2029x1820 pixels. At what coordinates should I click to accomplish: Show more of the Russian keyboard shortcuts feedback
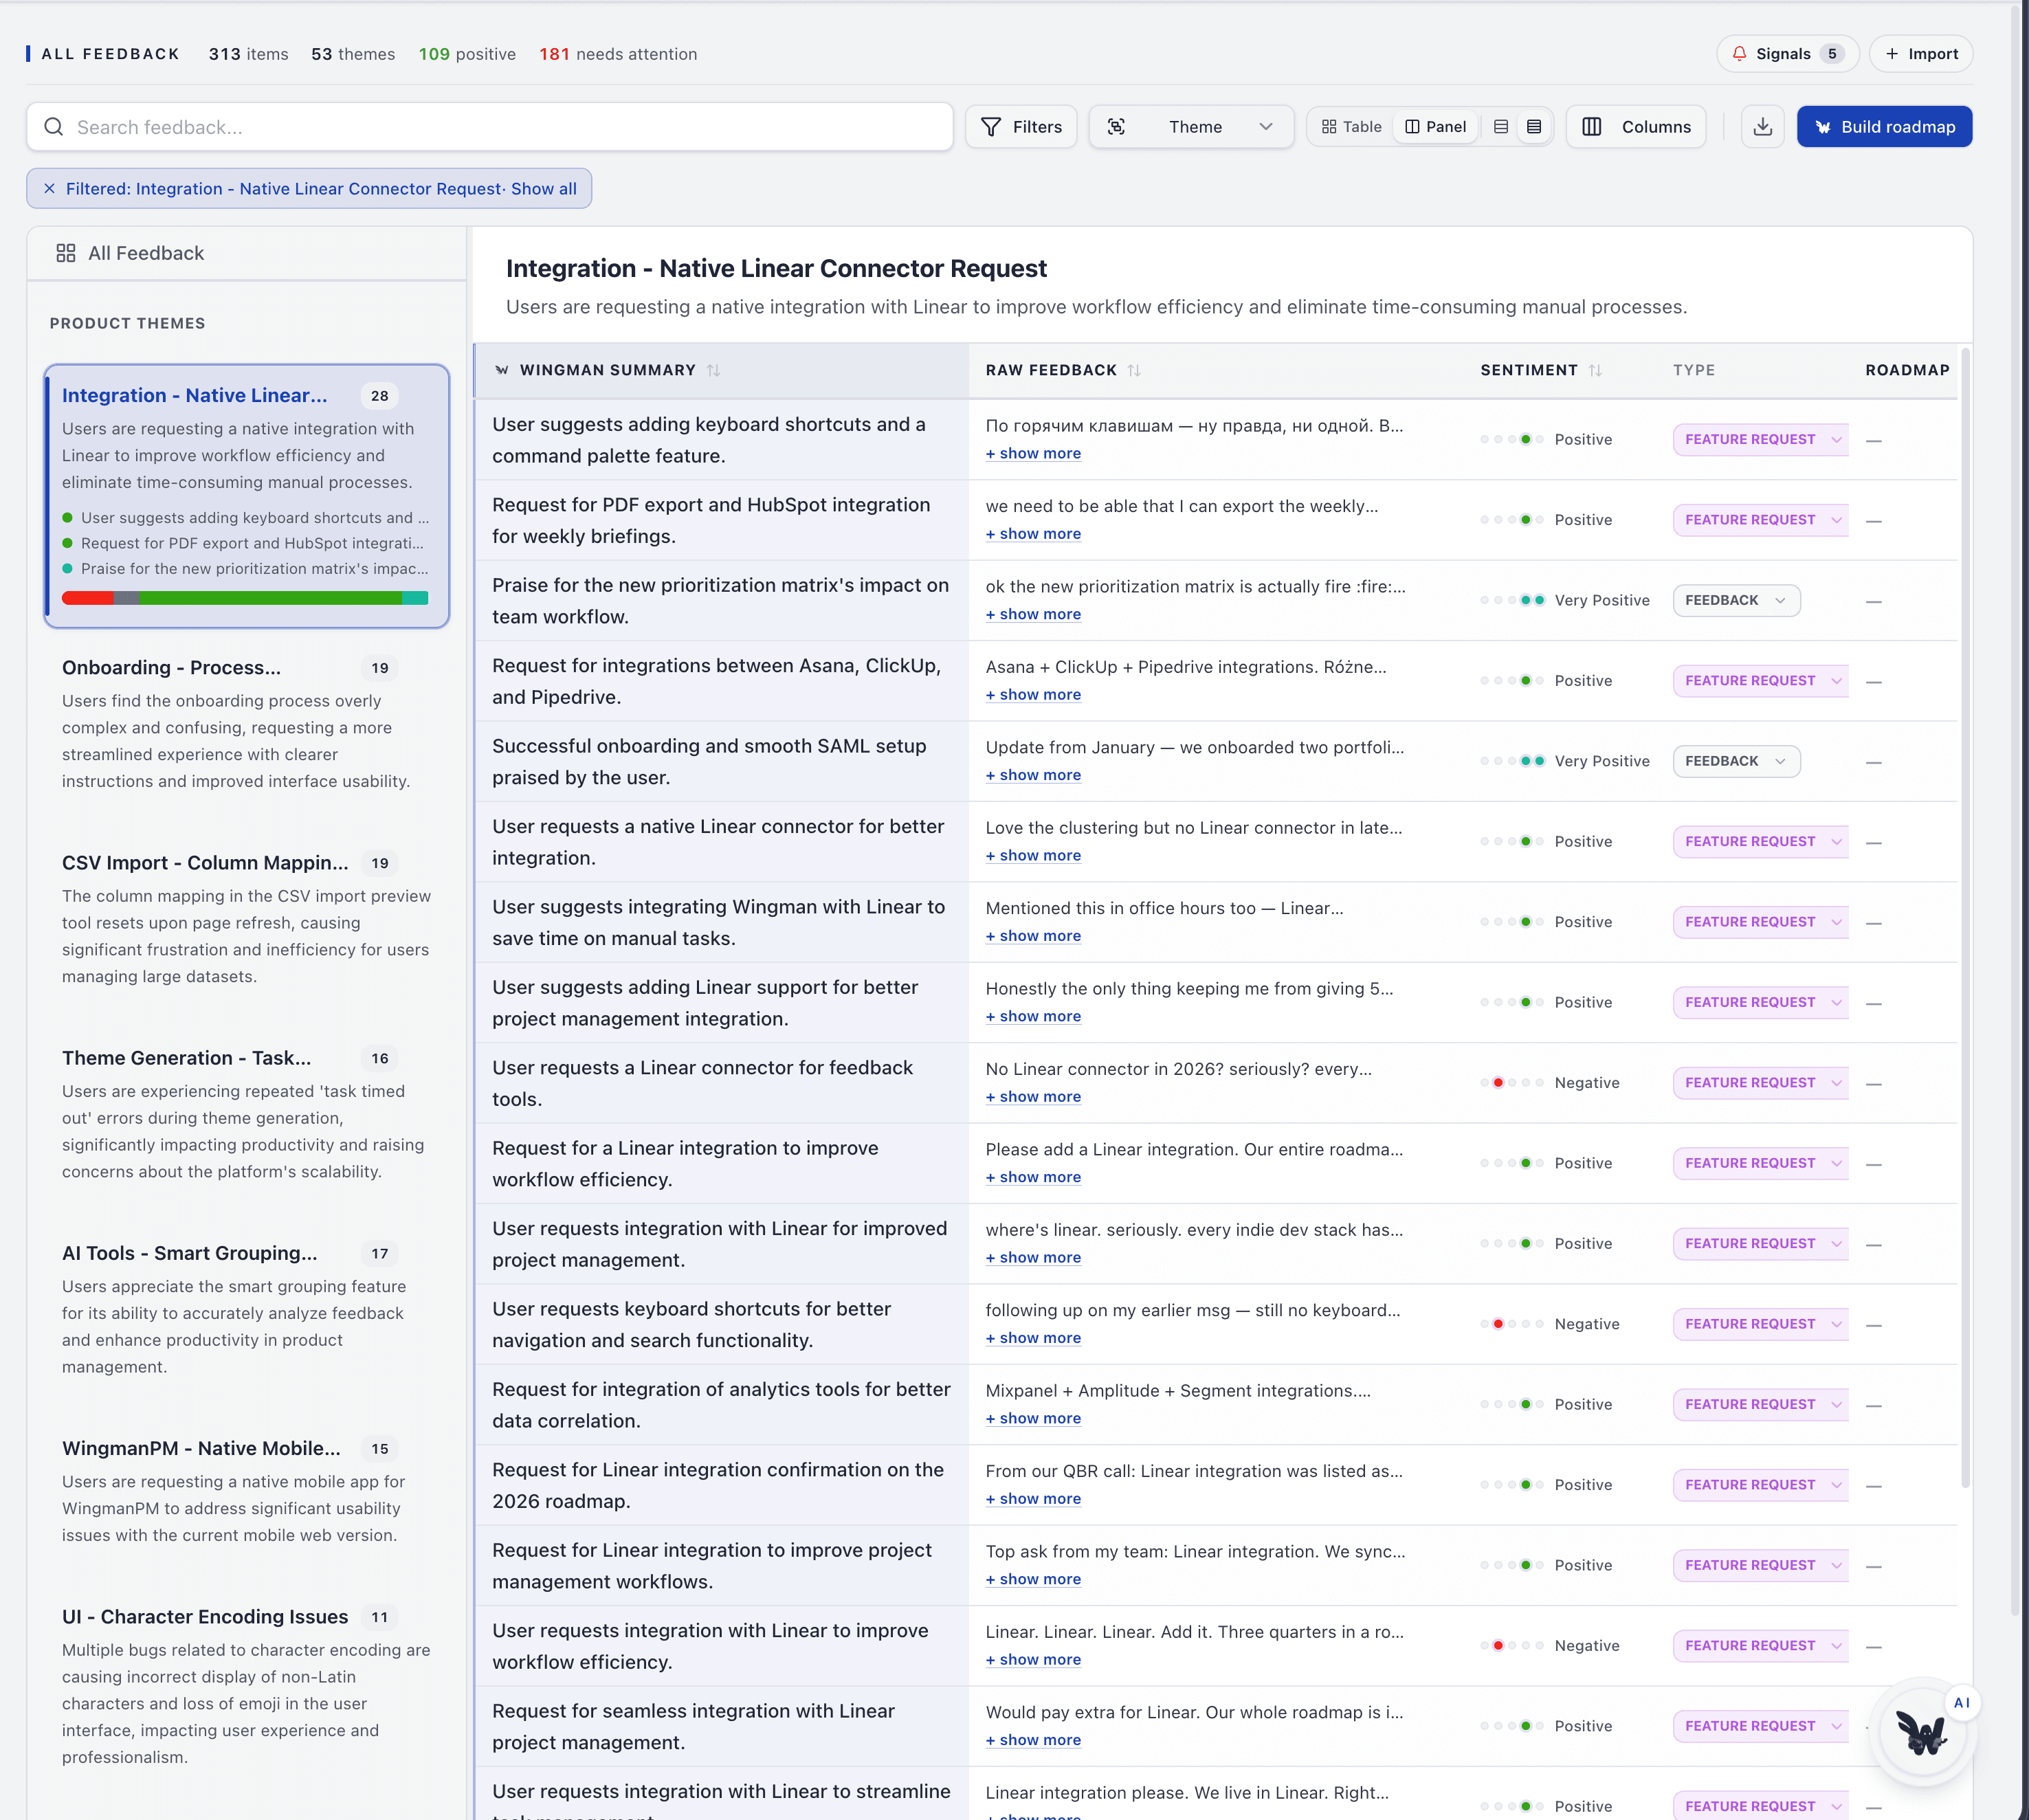[1033, 454]
